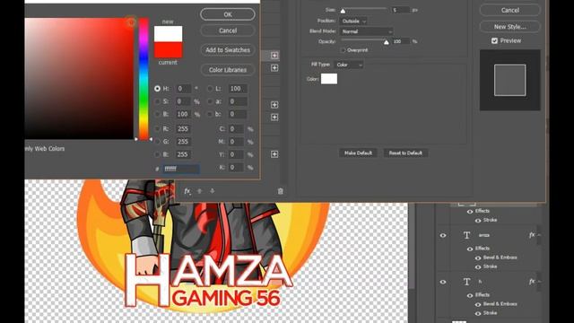Enable the Overprint checkbox
The width and height of the screenshot is (574, 323).
point(343,50)
